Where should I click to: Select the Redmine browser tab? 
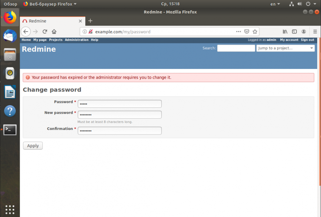(x=52, y=21)
